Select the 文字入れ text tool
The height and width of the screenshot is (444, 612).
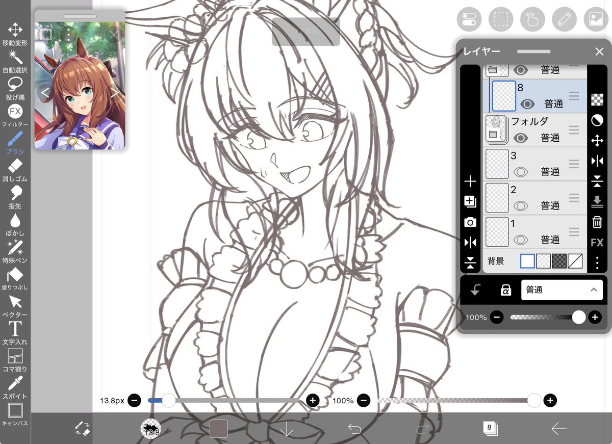tap(15, 332)
